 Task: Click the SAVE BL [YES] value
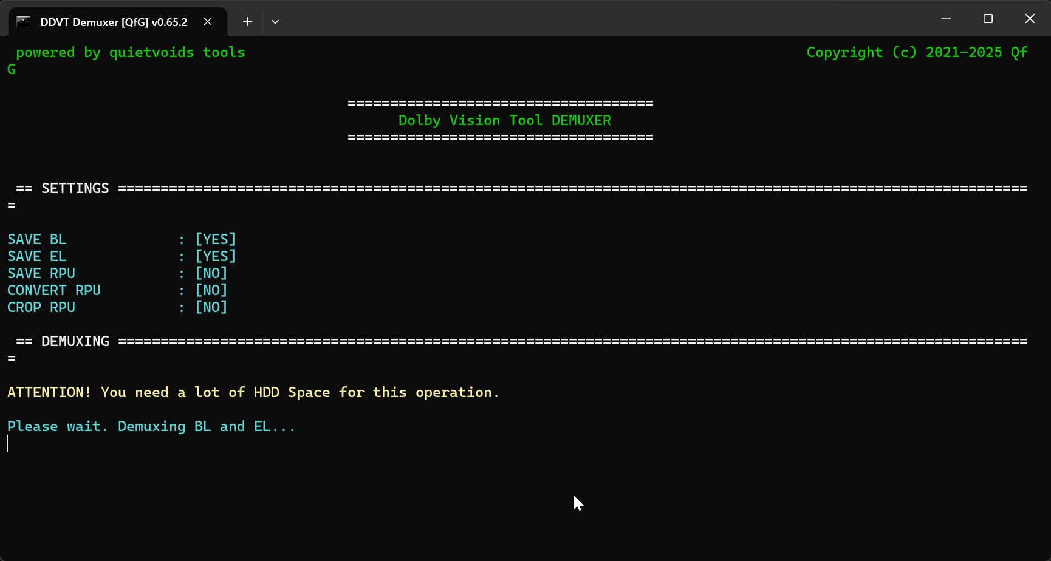[215, 239]
